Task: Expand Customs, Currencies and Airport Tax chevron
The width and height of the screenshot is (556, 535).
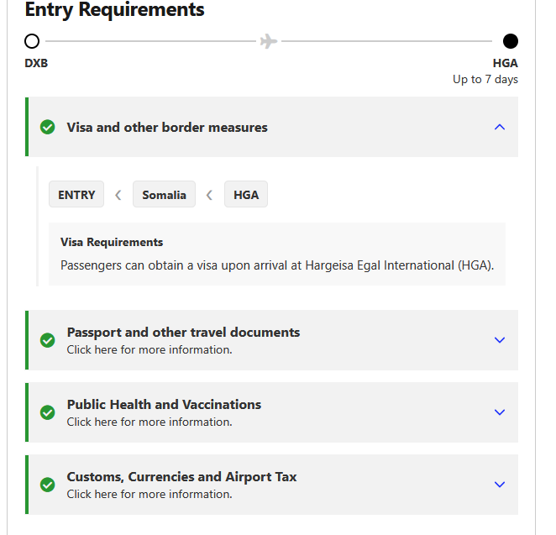Action: [x=500, y=485]
